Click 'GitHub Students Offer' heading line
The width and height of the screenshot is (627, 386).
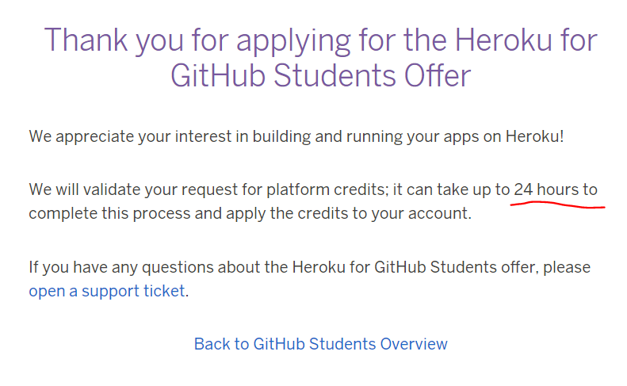[321, 76]
